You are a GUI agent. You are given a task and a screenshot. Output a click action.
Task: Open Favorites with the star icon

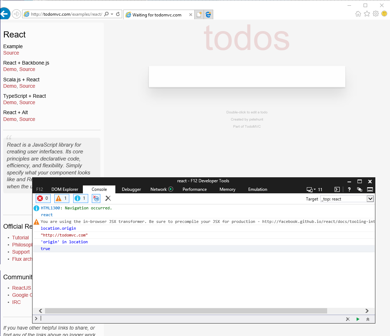click(367, 14)
